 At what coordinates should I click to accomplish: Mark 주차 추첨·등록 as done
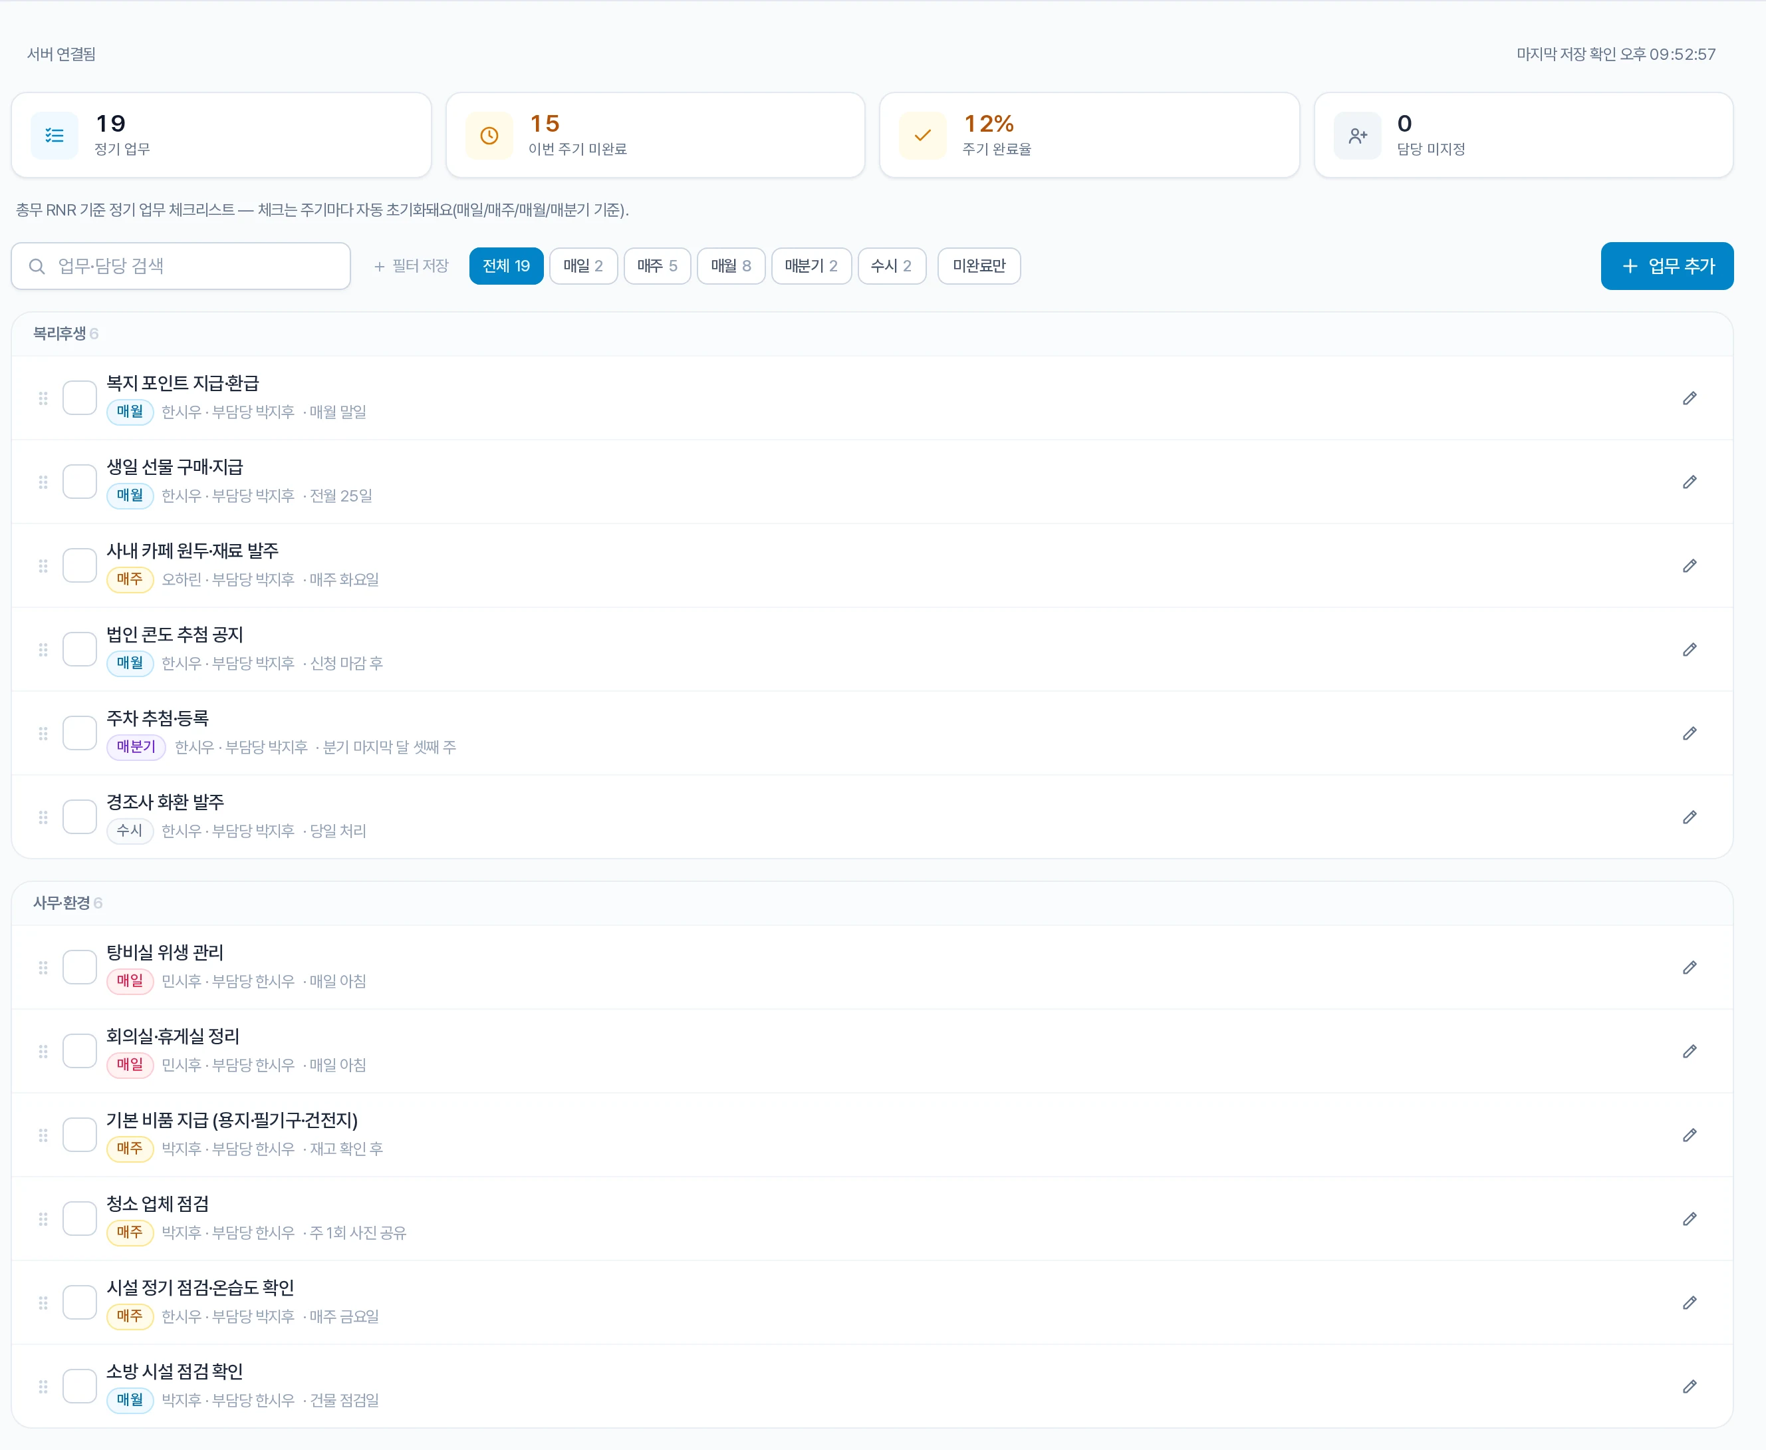click(x=80, y=732)
